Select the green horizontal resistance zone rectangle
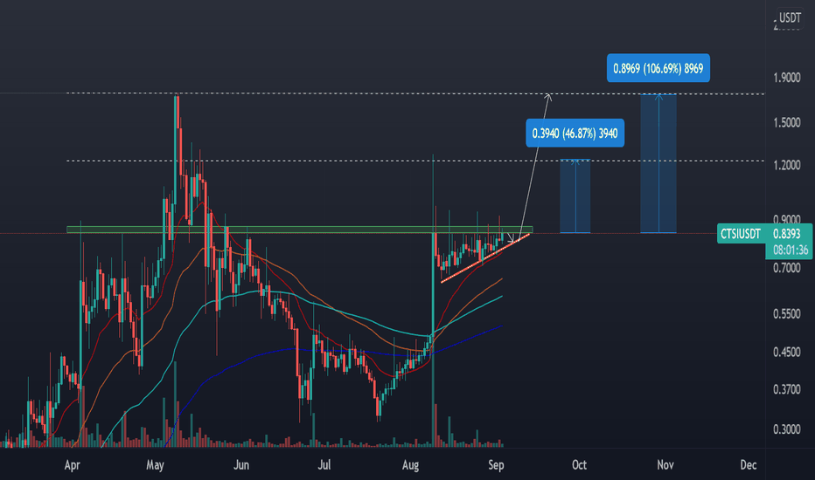 point(300,230)
